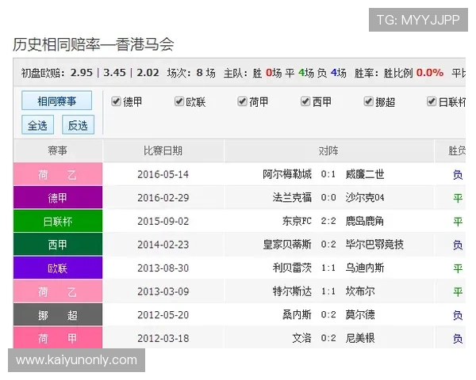This screenshot has height=380, width=476.
Task: Click the gray 挪超 league cell
Action: tap(58, 315)
